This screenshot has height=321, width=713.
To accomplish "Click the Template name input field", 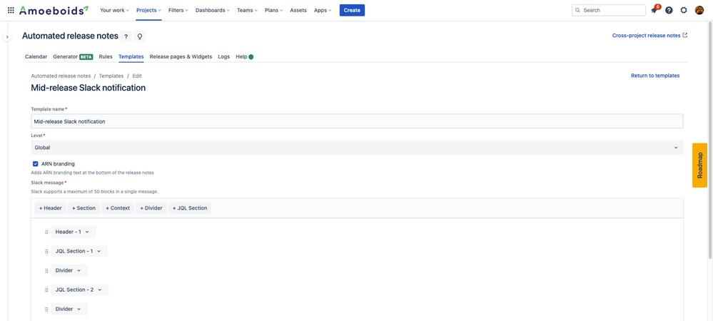I will [357, 121].
